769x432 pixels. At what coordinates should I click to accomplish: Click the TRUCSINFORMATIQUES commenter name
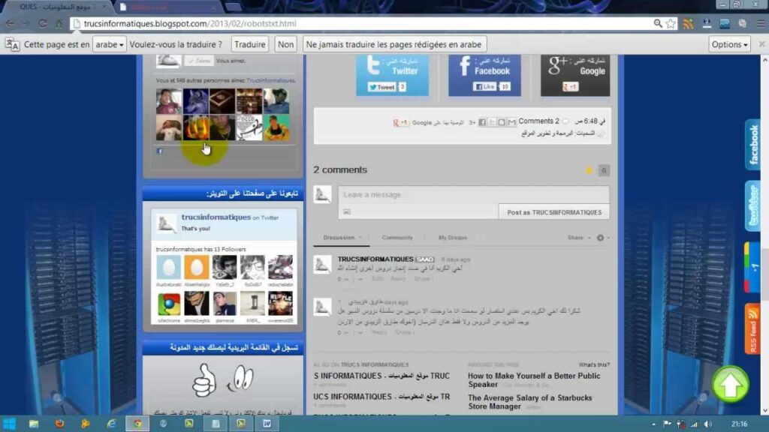point(375,259)
